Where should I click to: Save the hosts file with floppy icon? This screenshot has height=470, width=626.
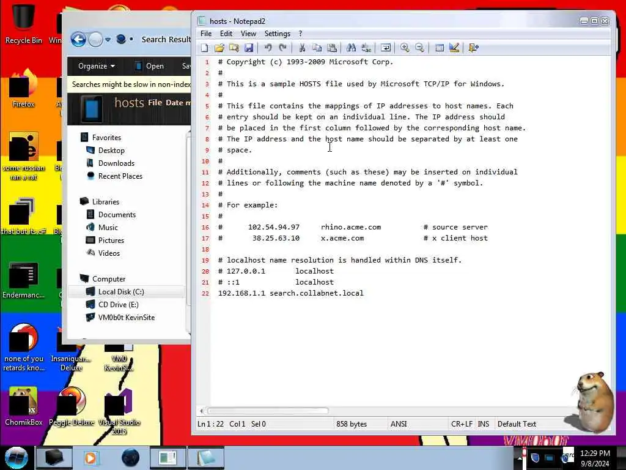(249, 48)
